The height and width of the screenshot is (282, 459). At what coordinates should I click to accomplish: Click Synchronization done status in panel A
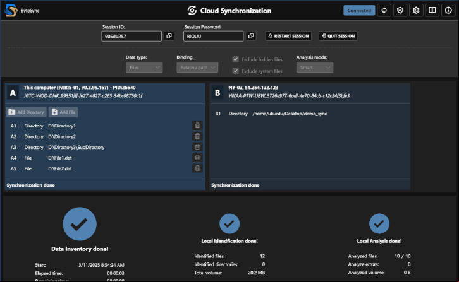31,185
